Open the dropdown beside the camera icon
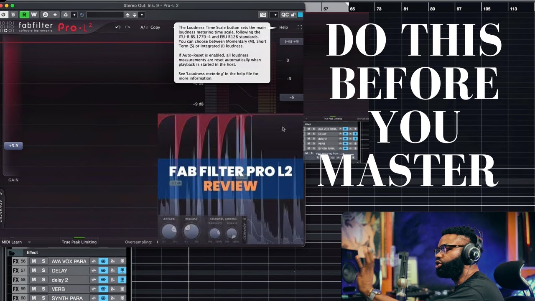Screen dimensions: 535x301 [275, 15]
